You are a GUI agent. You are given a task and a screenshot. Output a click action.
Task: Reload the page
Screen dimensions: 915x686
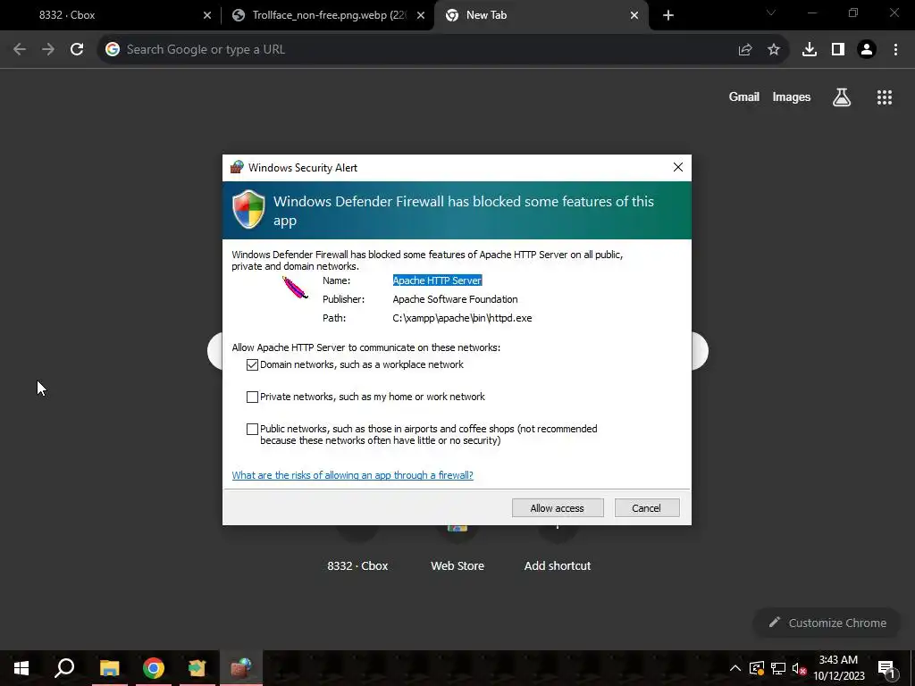click(77, 50)
